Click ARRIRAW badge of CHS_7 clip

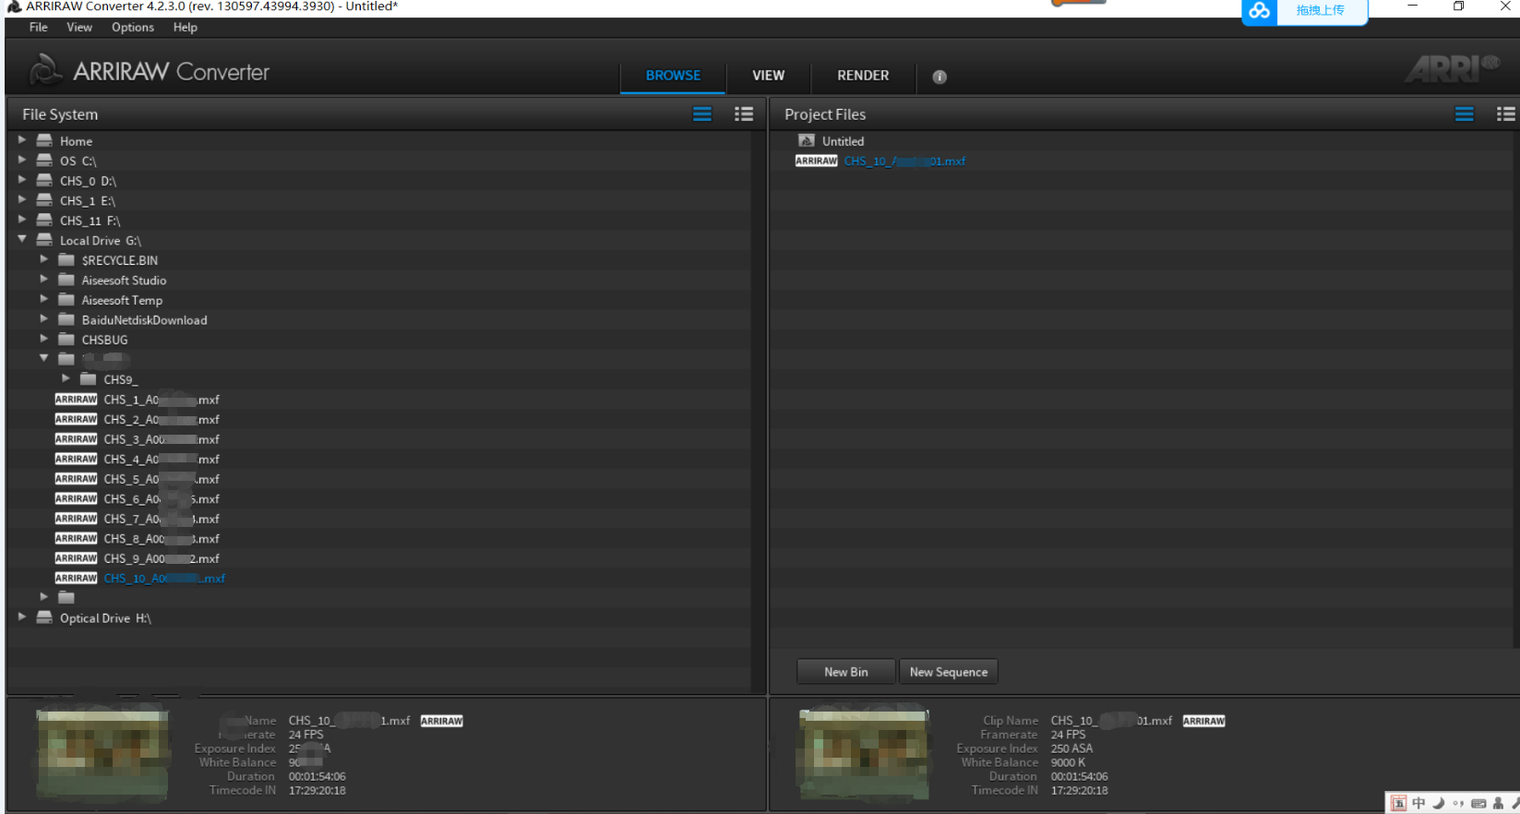tap(76, 519)
